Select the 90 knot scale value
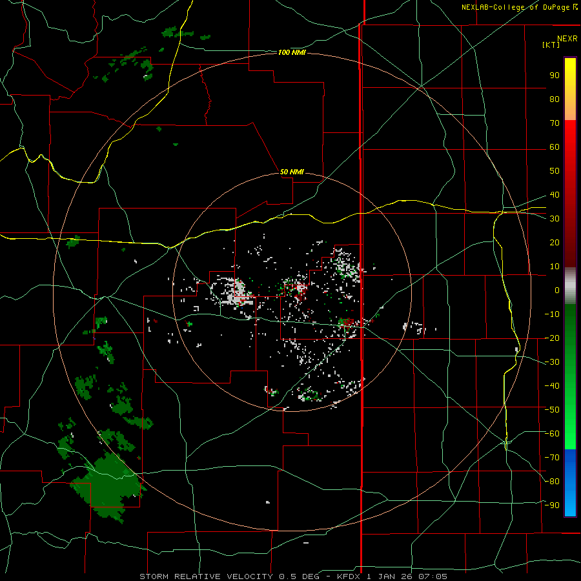Image resolution: width=581 pixels, height=581 pixels. point(555,76)
